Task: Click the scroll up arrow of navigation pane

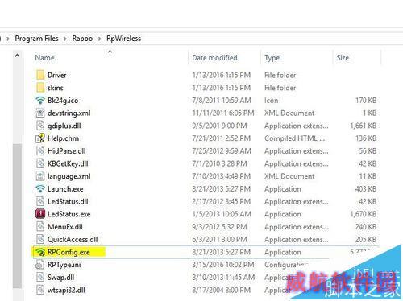Action: (x=17, y=56)
